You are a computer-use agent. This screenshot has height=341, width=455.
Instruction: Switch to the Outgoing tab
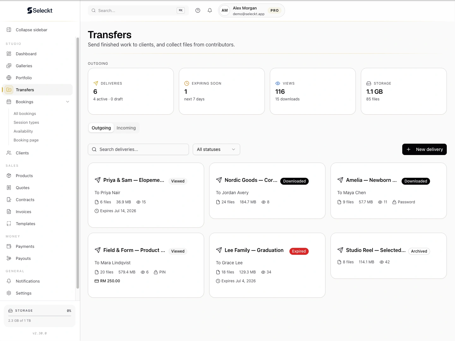(x=101, y=128)
